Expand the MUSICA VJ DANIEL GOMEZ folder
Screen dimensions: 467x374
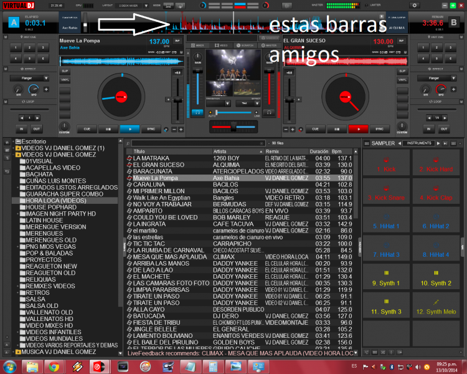14,352
